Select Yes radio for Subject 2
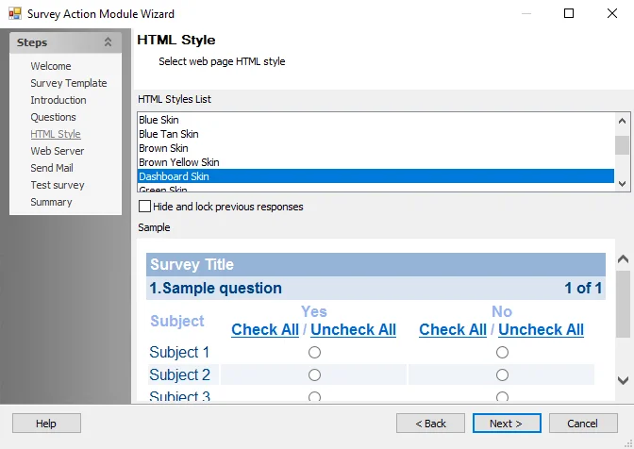Screen dimensions: 634x449 314,375
